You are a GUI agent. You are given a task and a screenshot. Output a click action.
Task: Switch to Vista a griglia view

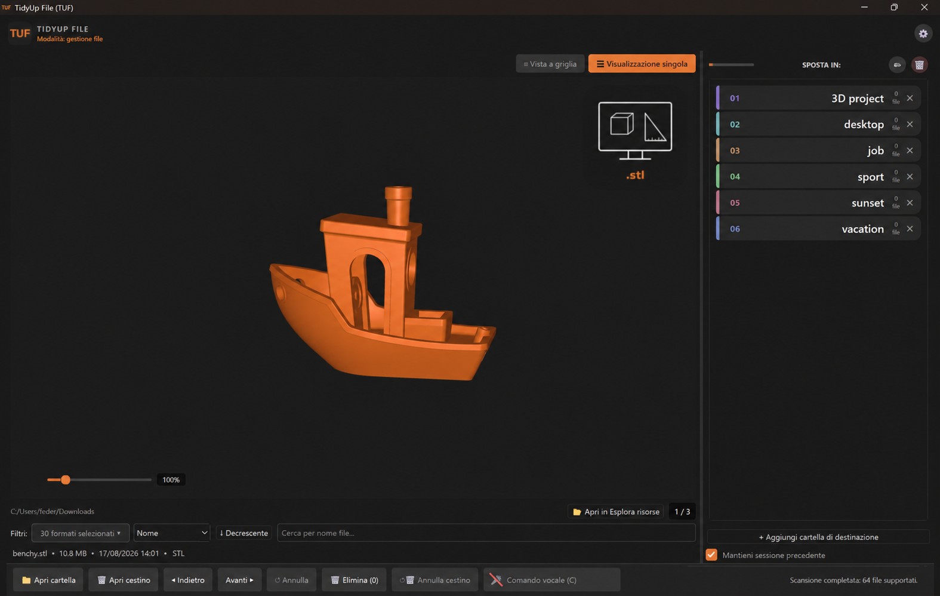(x=550, y=64)
